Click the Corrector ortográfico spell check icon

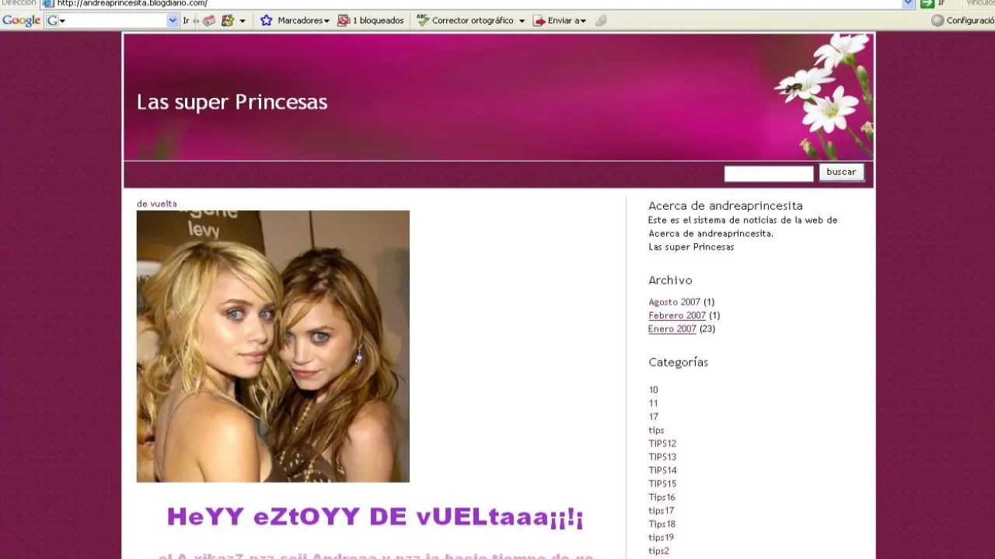click(423, 21)
